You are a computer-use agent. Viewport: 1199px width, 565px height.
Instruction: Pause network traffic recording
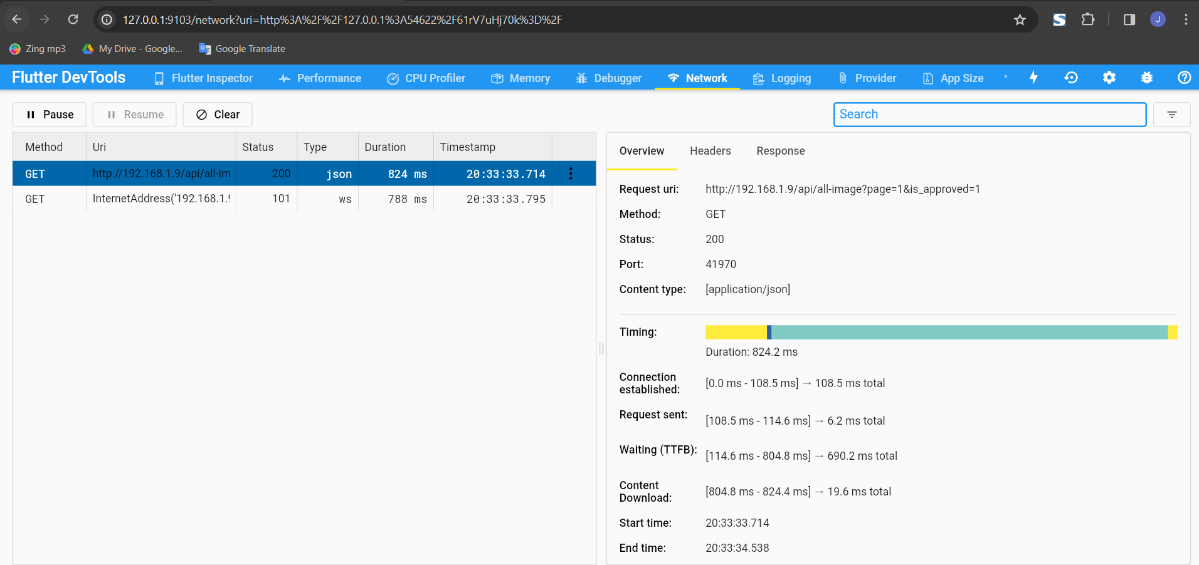point(50,115)
